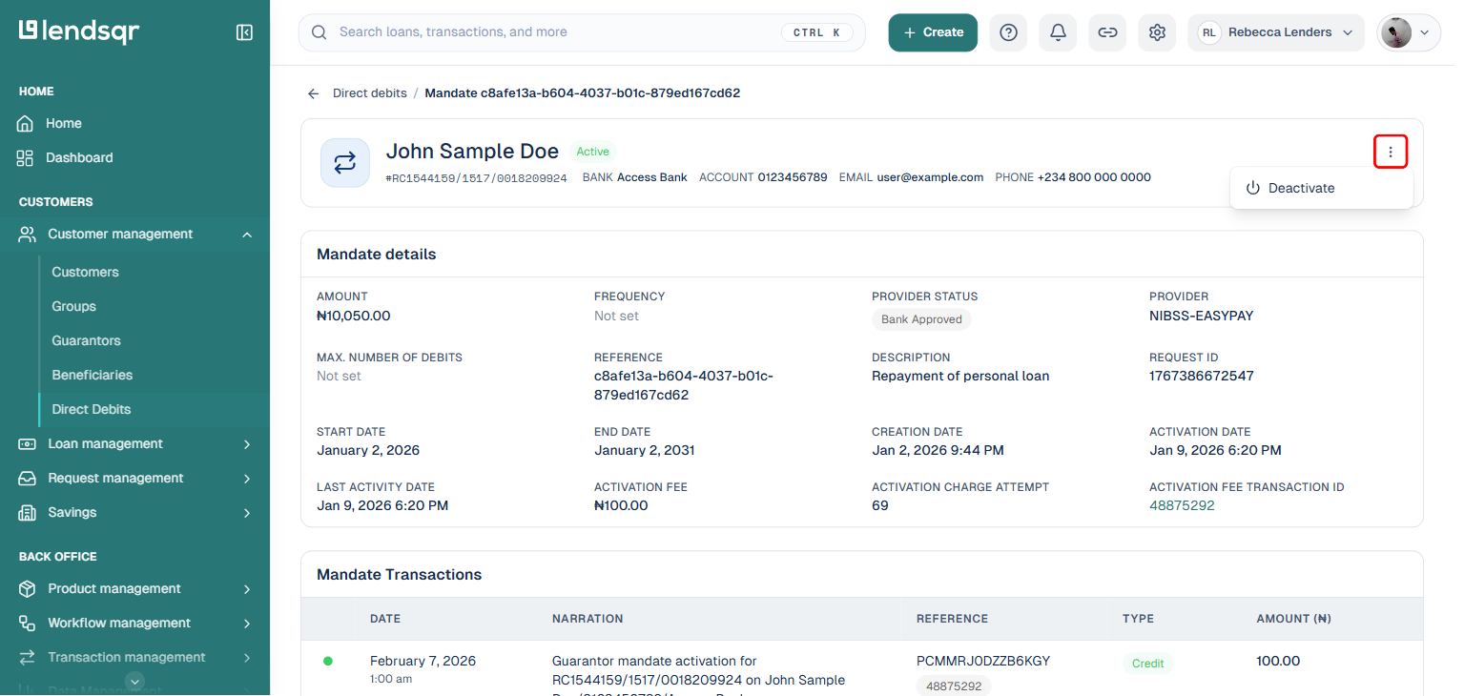The image size is (1464, 696).
Task: Click the Home icon in sidebar
Action: 26,124
